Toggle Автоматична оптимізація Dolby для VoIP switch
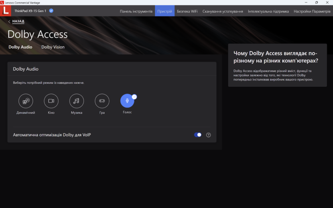Screen dimensions: 333x208 pos(198,135)
